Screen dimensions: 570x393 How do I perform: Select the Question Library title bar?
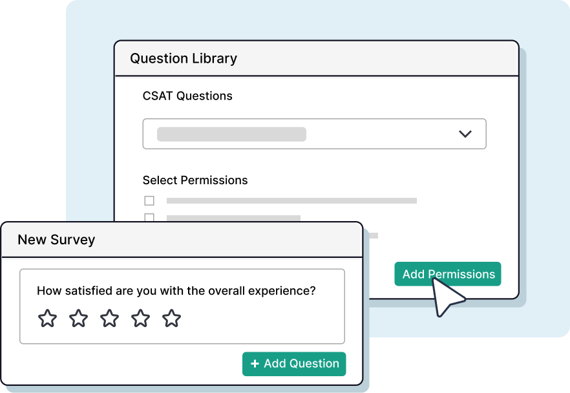coord(317,58)
